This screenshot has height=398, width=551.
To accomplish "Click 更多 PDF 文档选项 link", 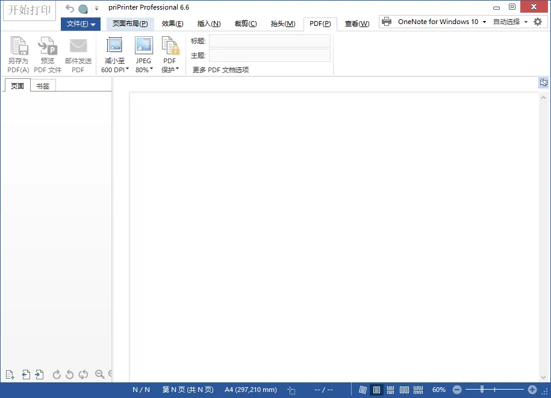I will point(220,70).
